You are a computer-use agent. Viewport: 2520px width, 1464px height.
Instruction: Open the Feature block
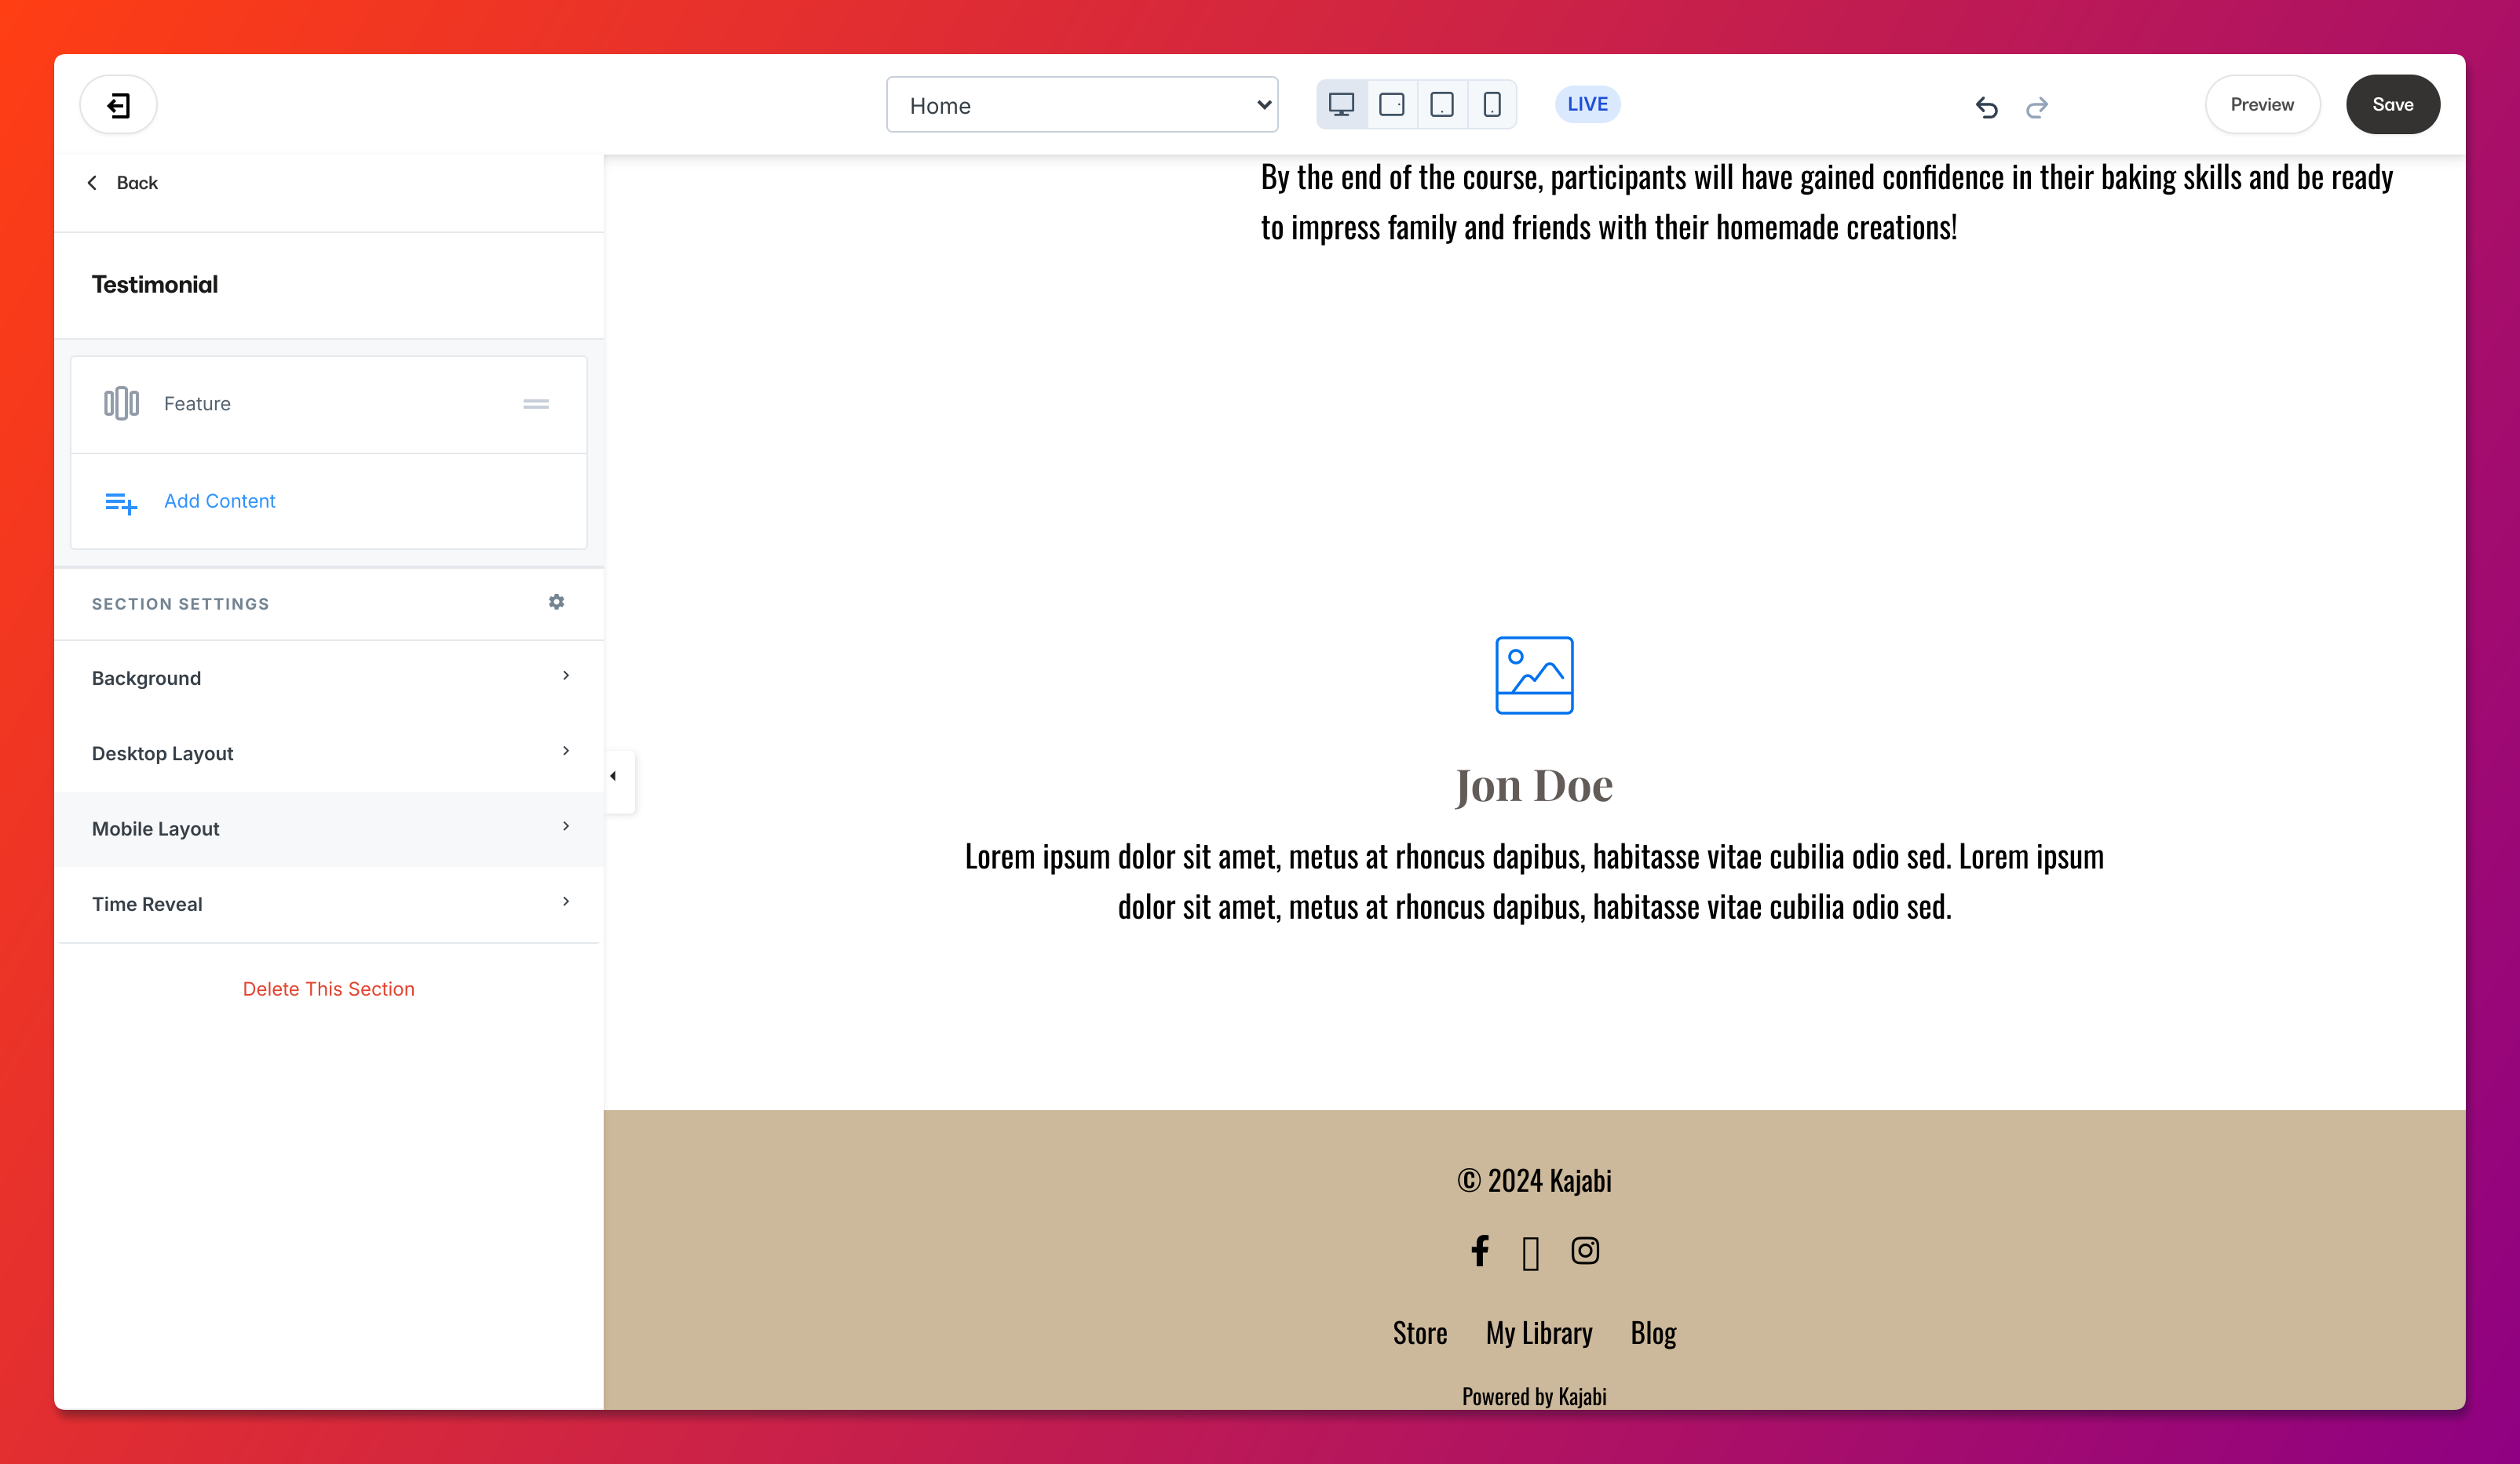[328, 404]
